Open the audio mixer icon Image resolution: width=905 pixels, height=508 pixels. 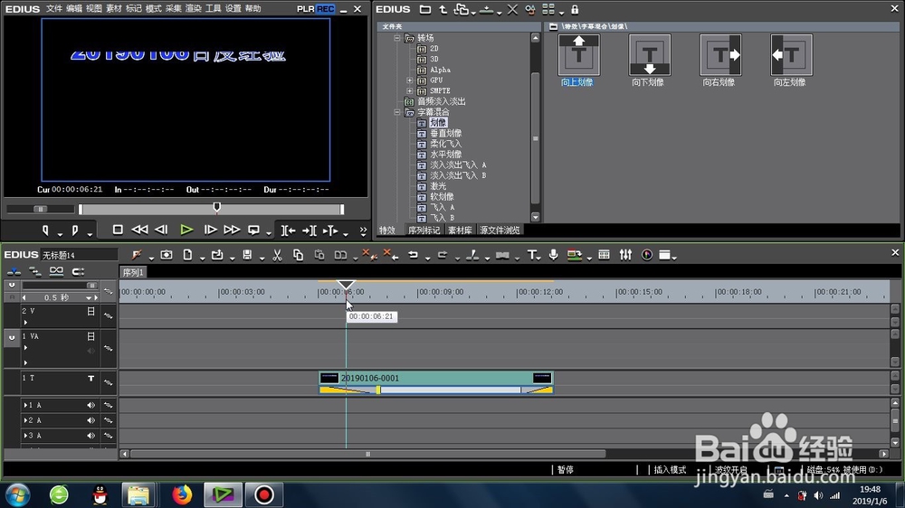[x=625, y=255]
